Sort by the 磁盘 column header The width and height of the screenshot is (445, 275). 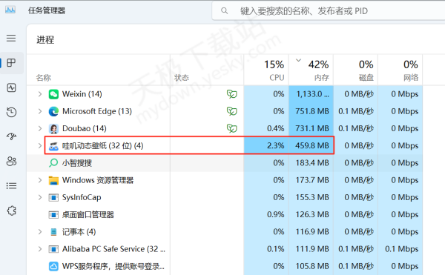pos(355,70)
